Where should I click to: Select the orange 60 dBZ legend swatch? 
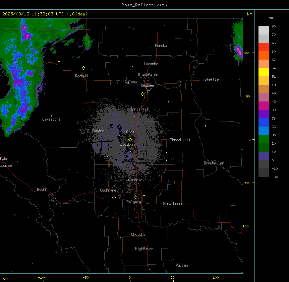point(264,55)
